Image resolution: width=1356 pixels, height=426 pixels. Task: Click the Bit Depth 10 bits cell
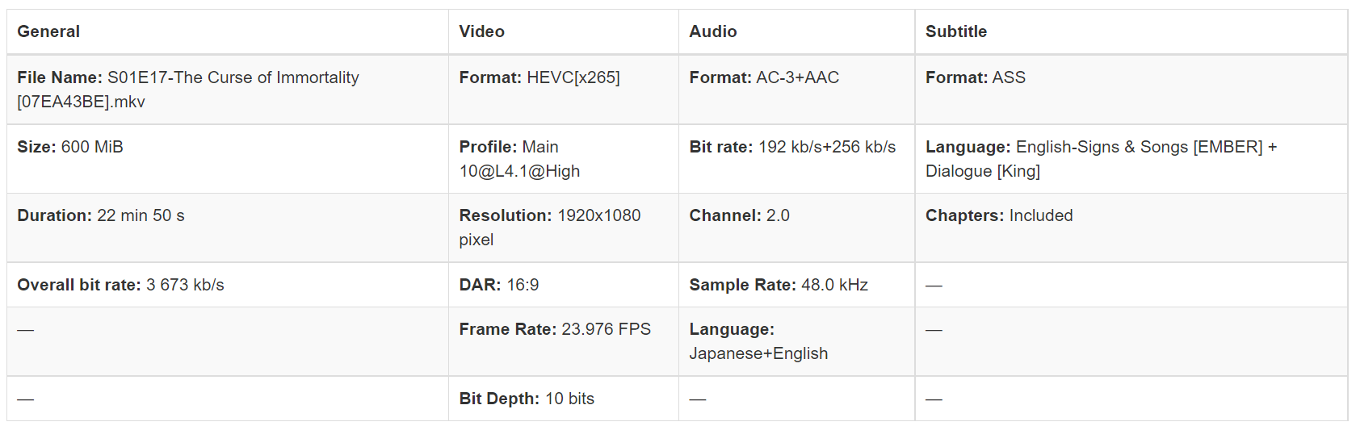(526, 399)
